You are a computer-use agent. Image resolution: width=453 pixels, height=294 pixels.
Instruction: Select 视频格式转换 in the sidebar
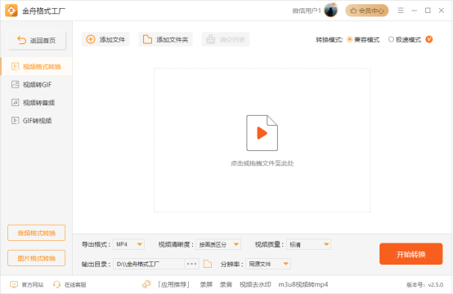[37, 67]
